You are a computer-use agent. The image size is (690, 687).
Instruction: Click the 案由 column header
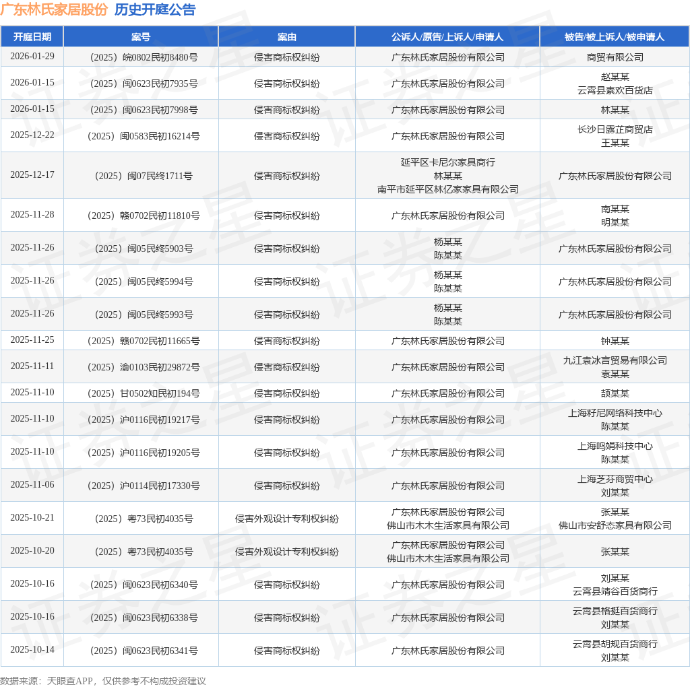[x=286, y=37]
